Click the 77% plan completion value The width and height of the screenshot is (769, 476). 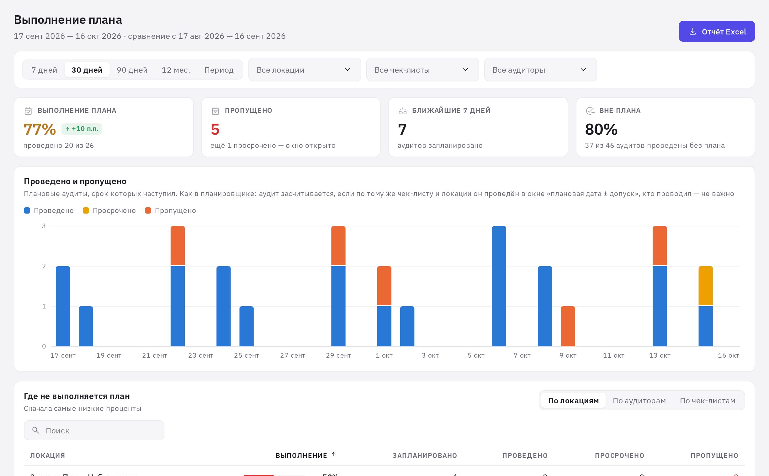click(40, 129)
